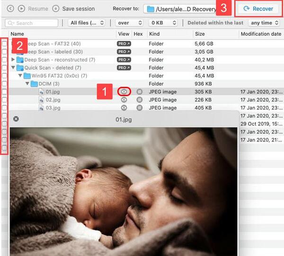Screen dimensions: 284x256
Task: Click PRO badge for Quick Scan - deleted
Action: pyautogui.click(x=124, y=68)
